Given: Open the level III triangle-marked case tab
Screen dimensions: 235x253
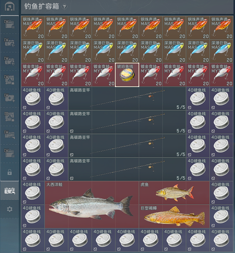Looking at the screenshot, I should pyautogui.click(x=9, y=117).
